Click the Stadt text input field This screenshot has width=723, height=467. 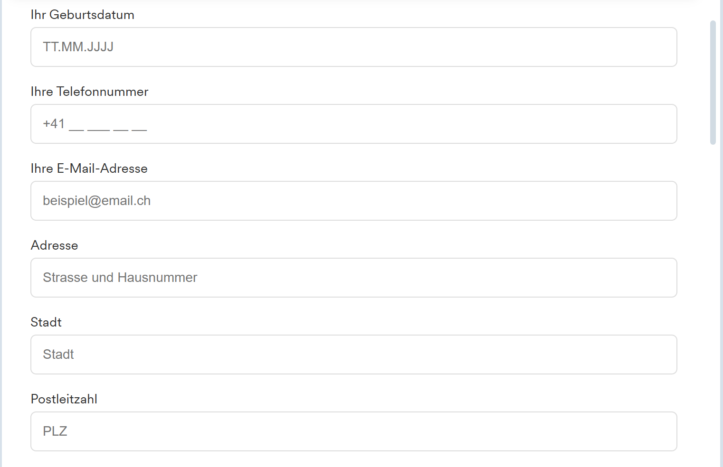point(353,355)
